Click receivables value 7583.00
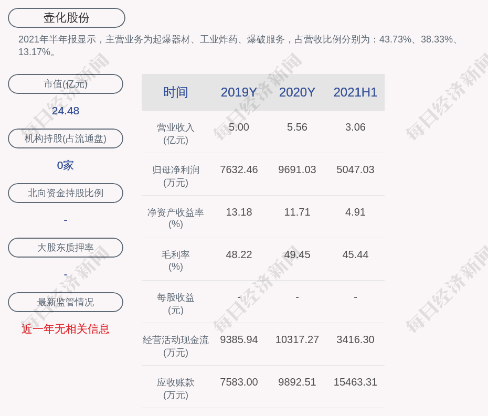Image resolution: width=488 pixels, height=416 pixels. click(x=239, y=382)
